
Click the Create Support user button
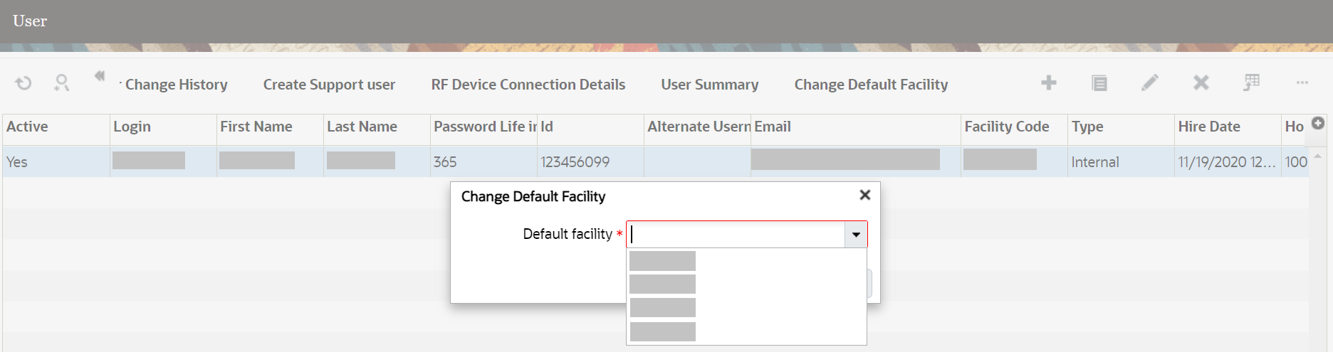point(329,85)
